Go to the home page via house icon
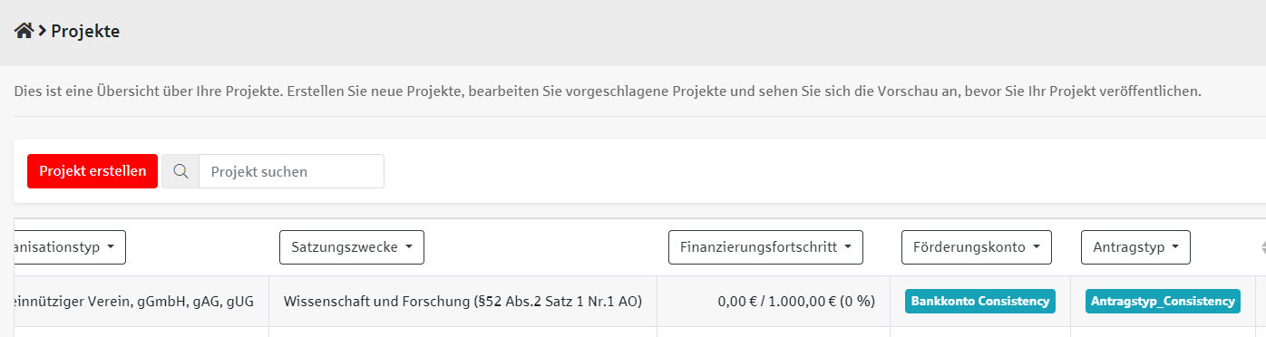This screenshot has height=337, width=1266. click(x=24, y=31)
